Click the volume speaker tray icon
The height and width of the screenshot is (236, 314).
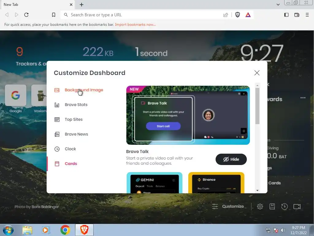click(x=283, y=230)
